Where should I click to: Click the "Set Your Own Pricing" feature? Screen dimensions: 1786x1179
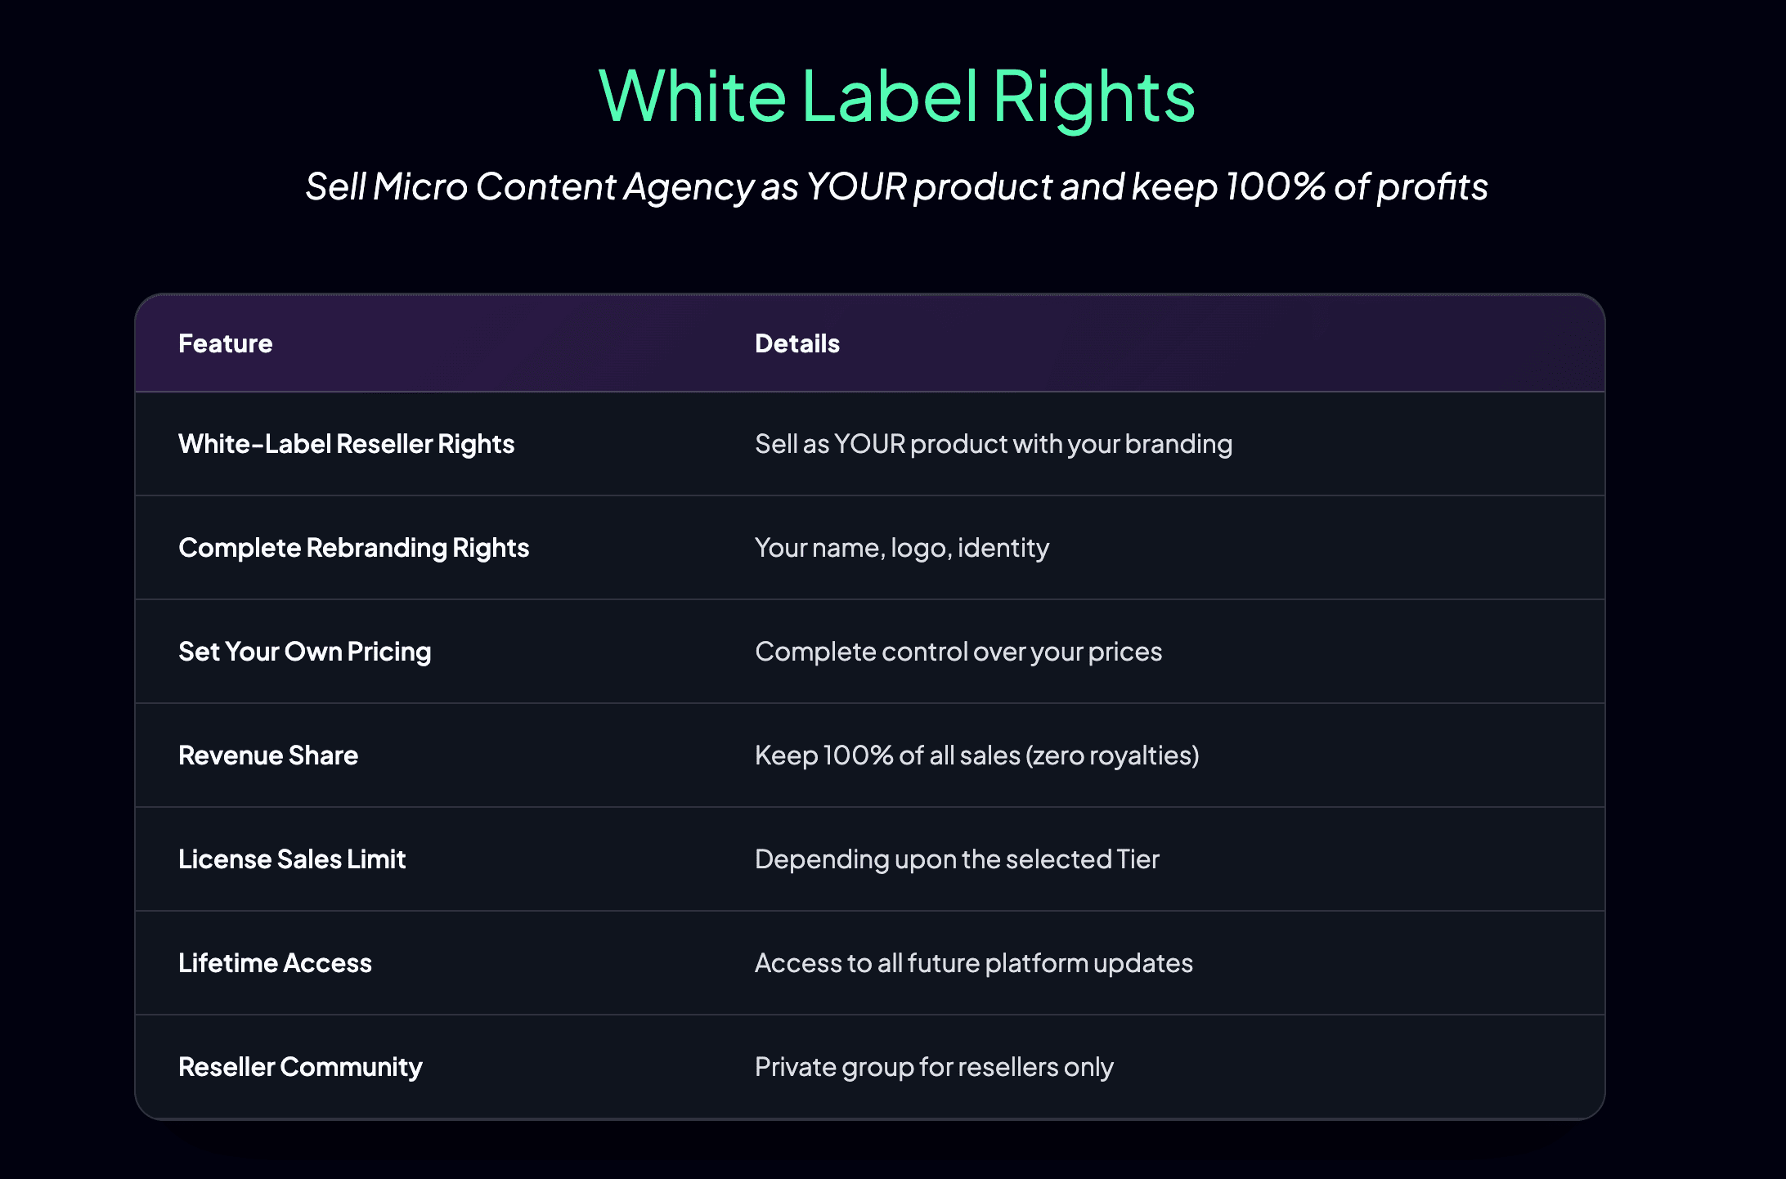[304, 652]
